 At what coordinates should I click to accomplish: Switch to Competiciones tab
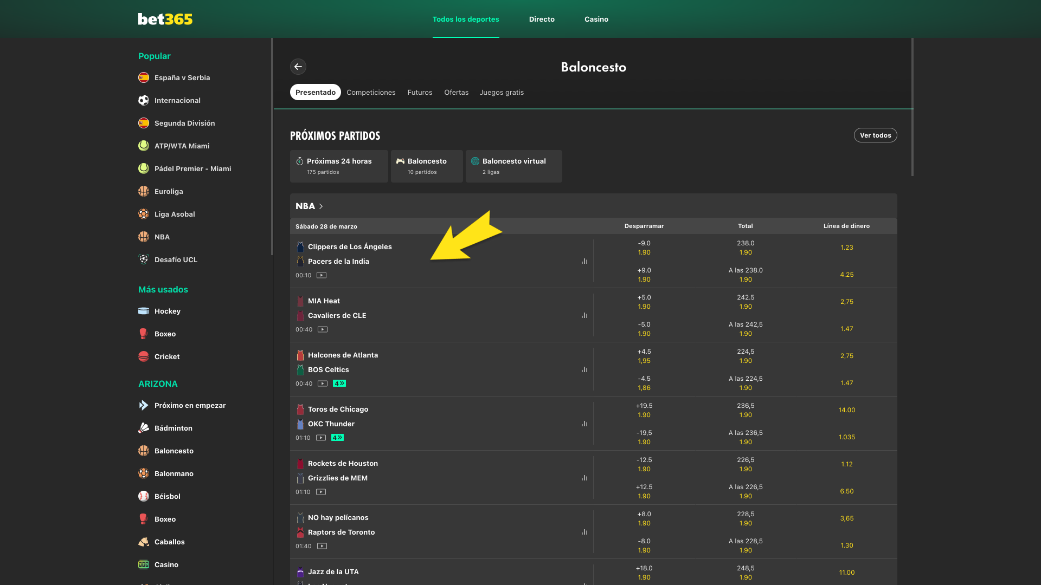(371, 92)
